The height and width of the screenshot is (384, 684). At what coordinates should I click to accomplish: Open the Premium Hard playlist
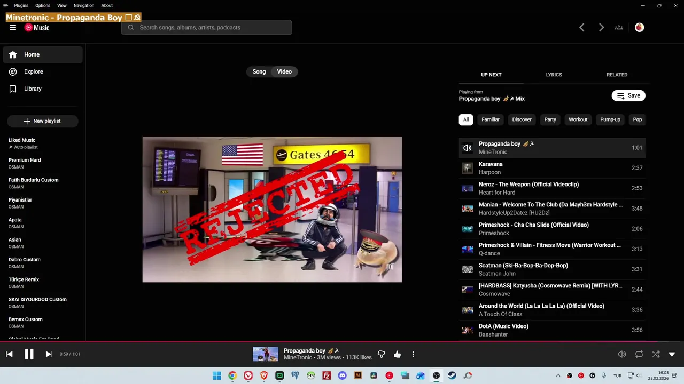point(43,163)
